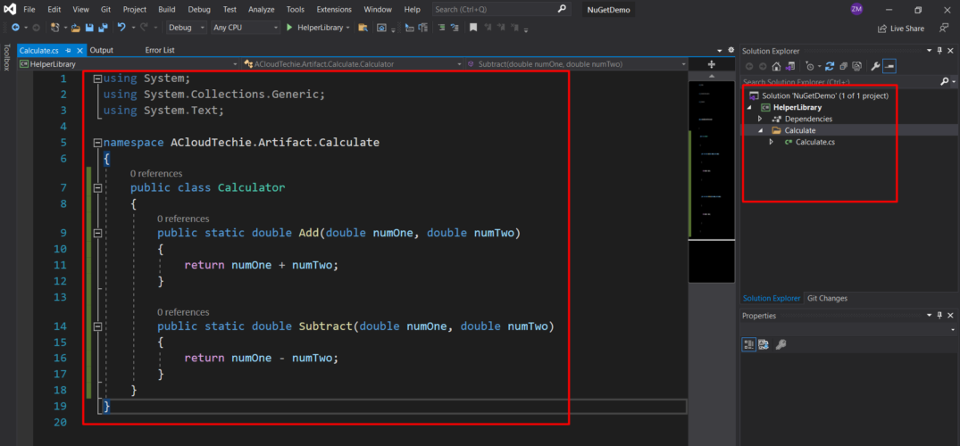Image resolution: width=960 pixels, height=446 pixels.
Task: Click the Sync/Refresh icon in Solution Explorer
Action: click(830, 66)
